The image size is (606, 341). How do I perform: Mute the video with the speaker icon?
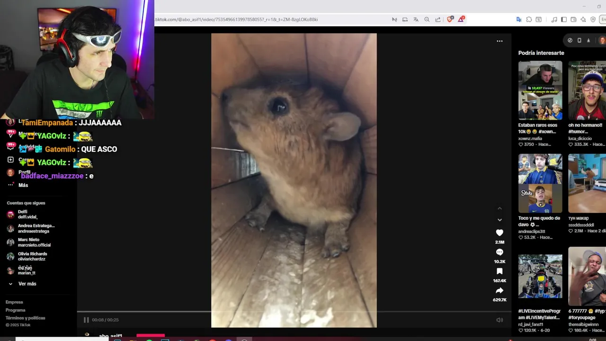tap(499, 320)
